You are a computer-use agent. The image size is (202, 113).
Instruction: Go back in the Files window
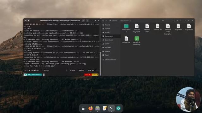point(103,20)
